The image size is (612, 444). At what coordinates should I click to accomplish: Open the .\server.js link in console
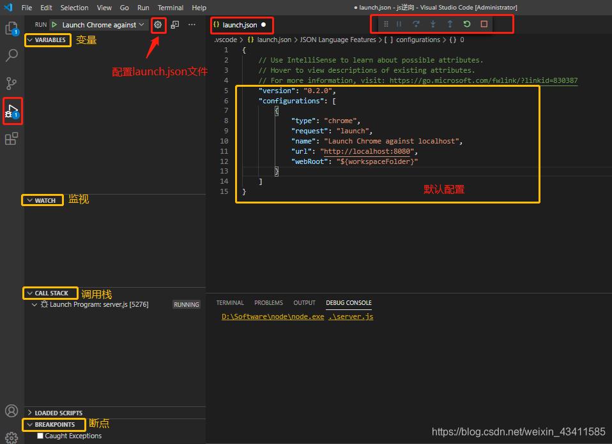coord(351,316)
